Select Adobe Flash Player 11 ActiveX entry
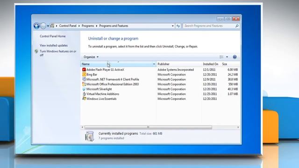The width and height of the screenshot is (299, 168). [105, 70]
